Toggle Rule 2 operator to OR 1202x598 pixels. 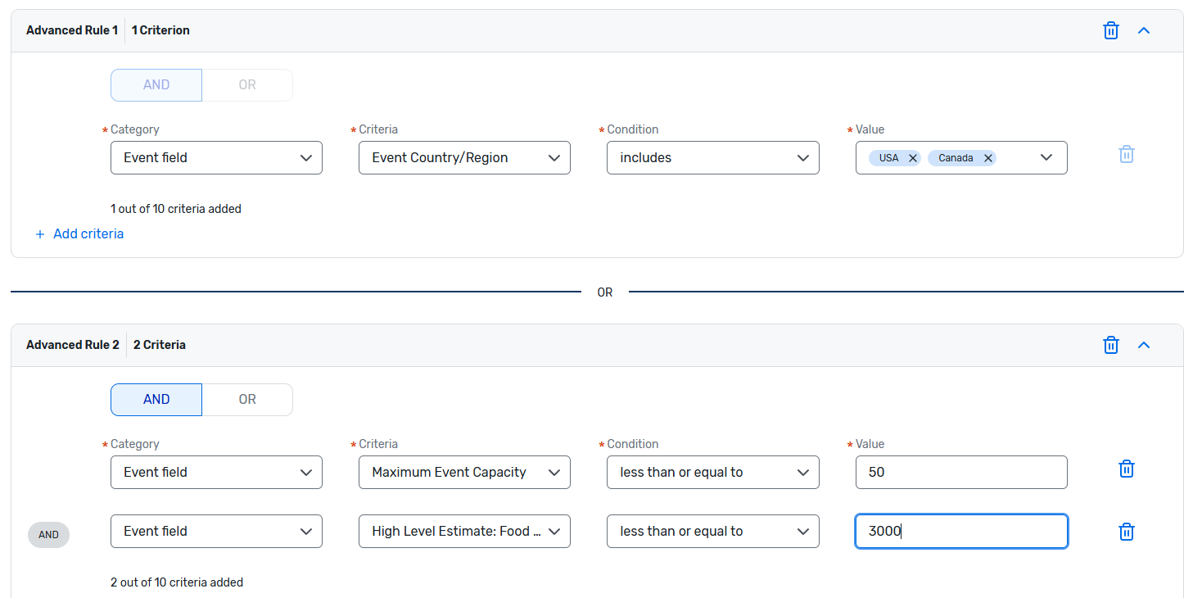tap(247, 400)
